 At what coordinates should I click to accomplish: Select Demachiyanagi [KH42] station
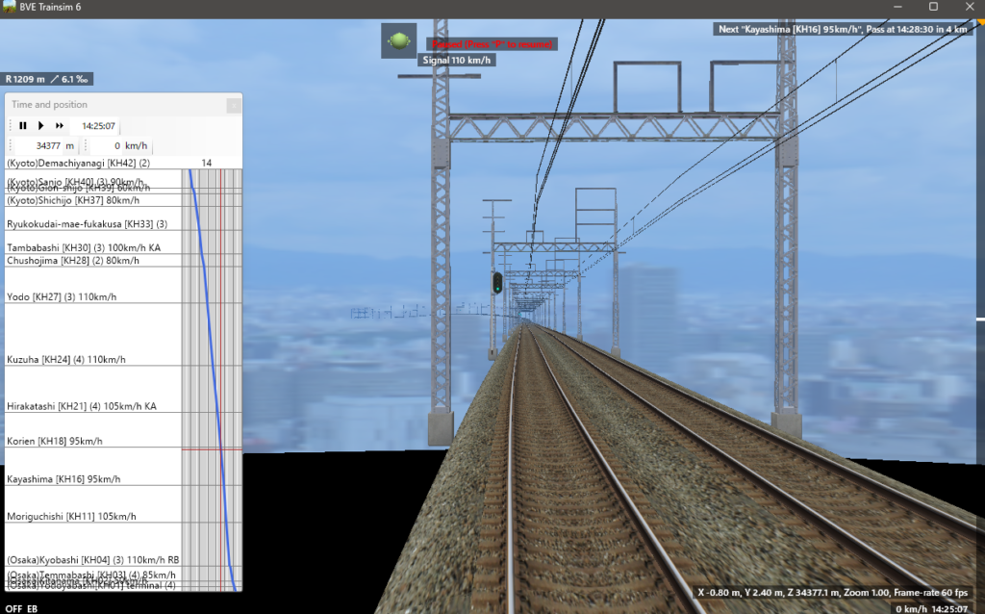tap(78, 163)
